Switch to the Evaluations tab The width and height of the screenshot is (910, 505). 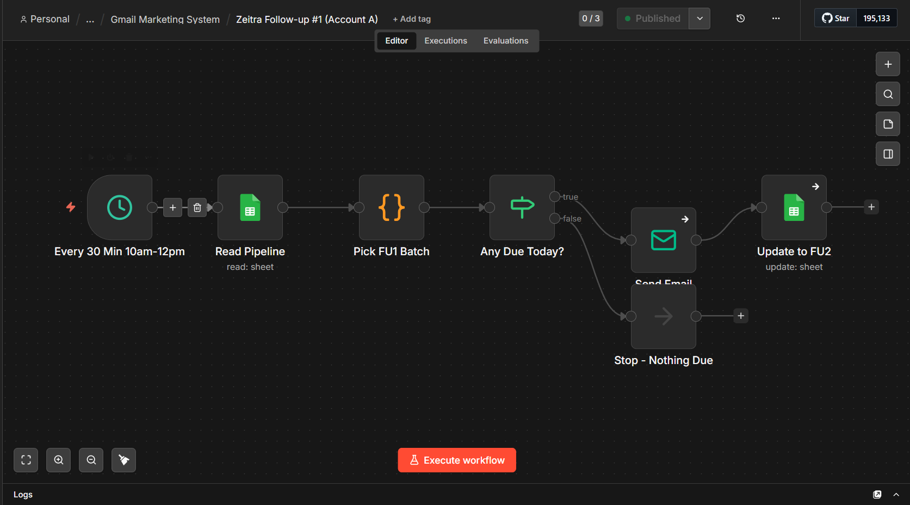coord(506,41)
